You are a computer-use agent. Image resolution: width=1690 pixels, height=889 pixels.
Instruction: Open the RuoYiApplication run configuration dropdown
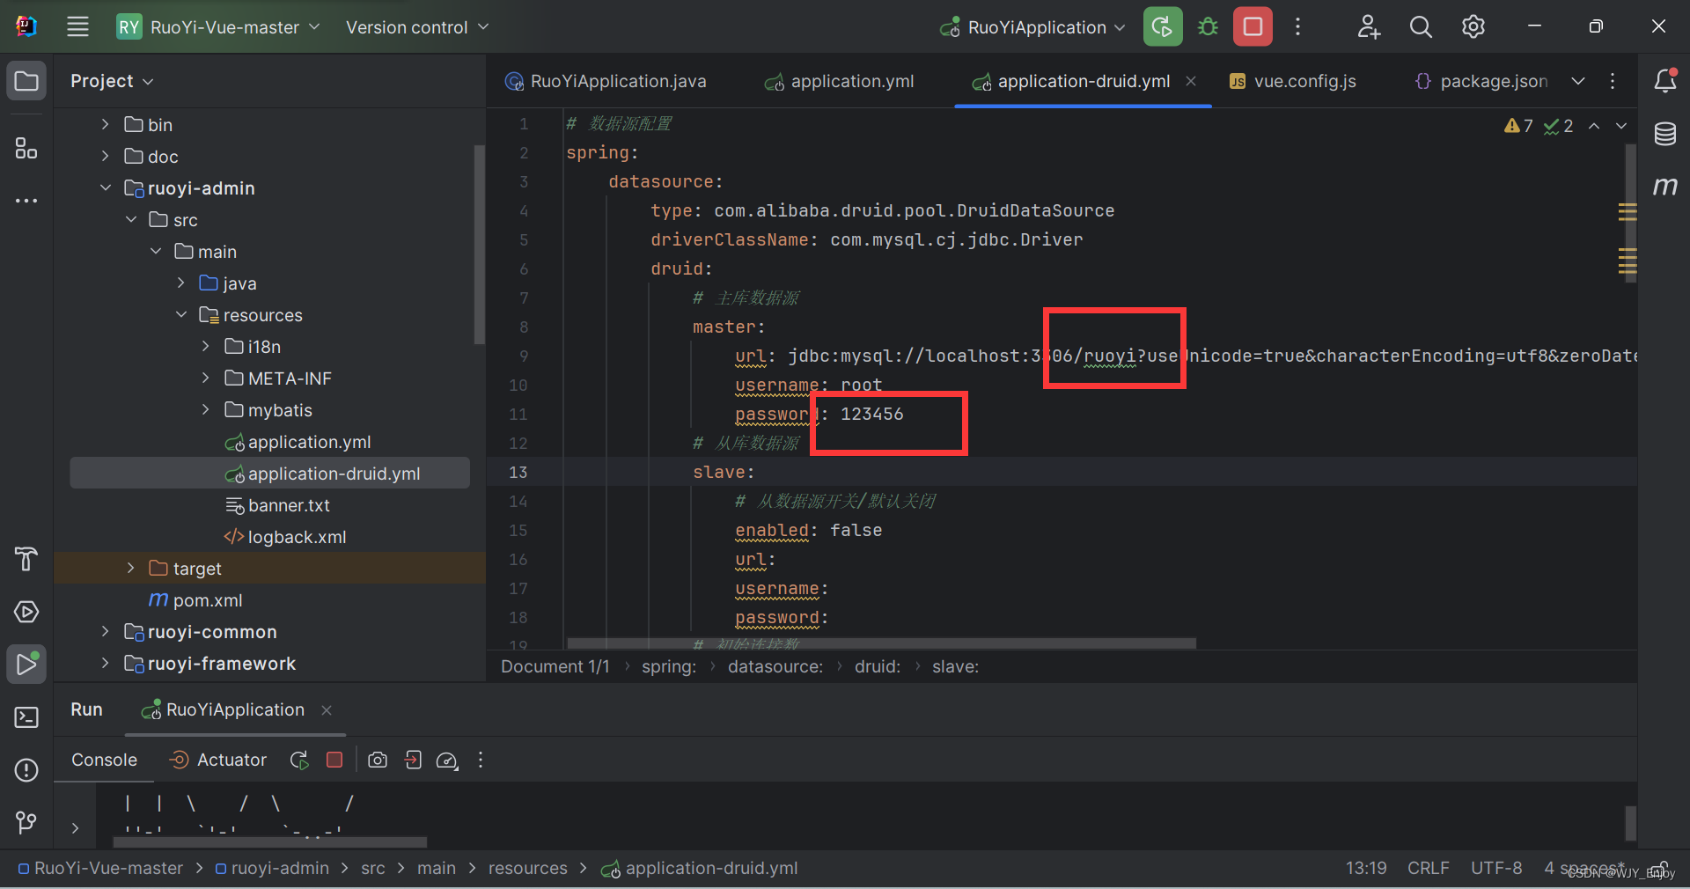pyautogui.click(x=1032, y=27)
